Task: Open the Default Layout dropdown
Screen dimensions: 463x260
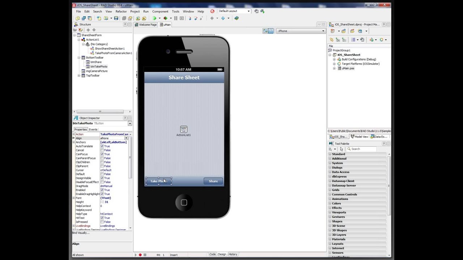Action: [249, 11]
